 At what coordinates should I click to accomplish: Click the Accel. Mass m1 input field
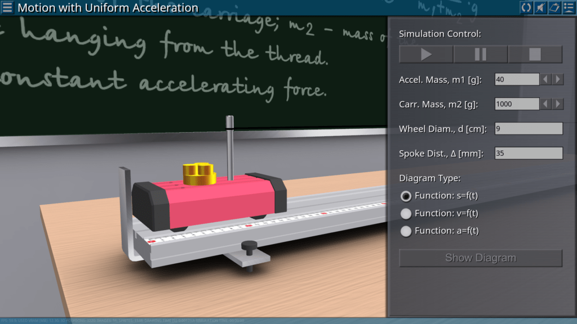(517, 79)
